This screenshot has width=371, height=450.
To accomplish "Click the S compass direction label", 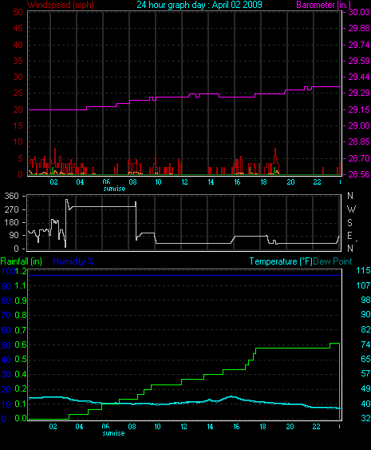I will [349, 223].
